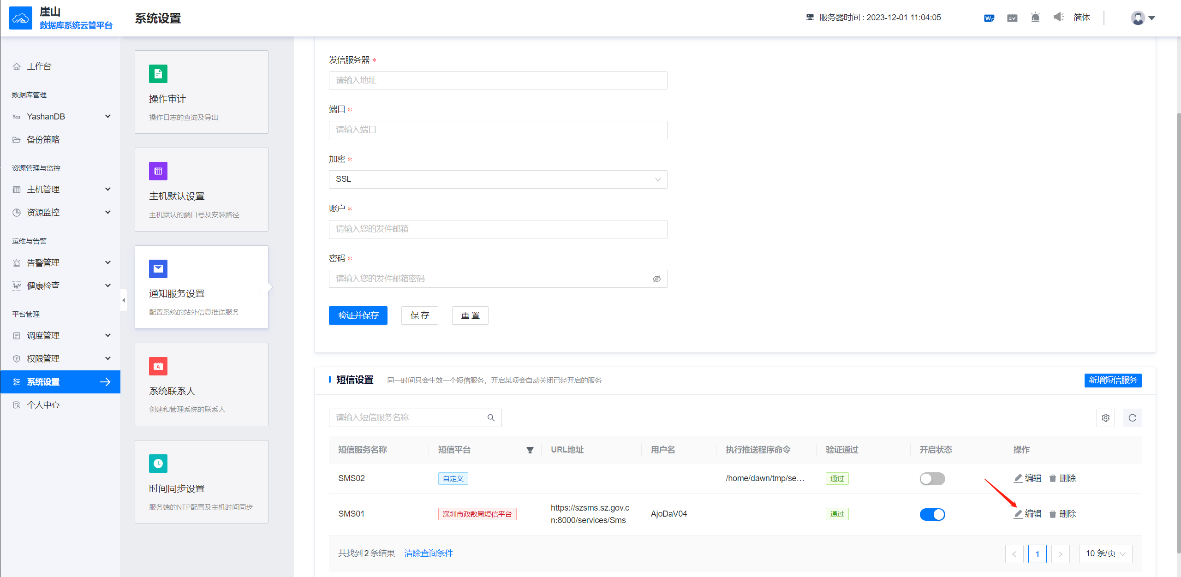
Task: Open the 10 per page selector
Action: pyautogui.click(x=1105, y=553)
